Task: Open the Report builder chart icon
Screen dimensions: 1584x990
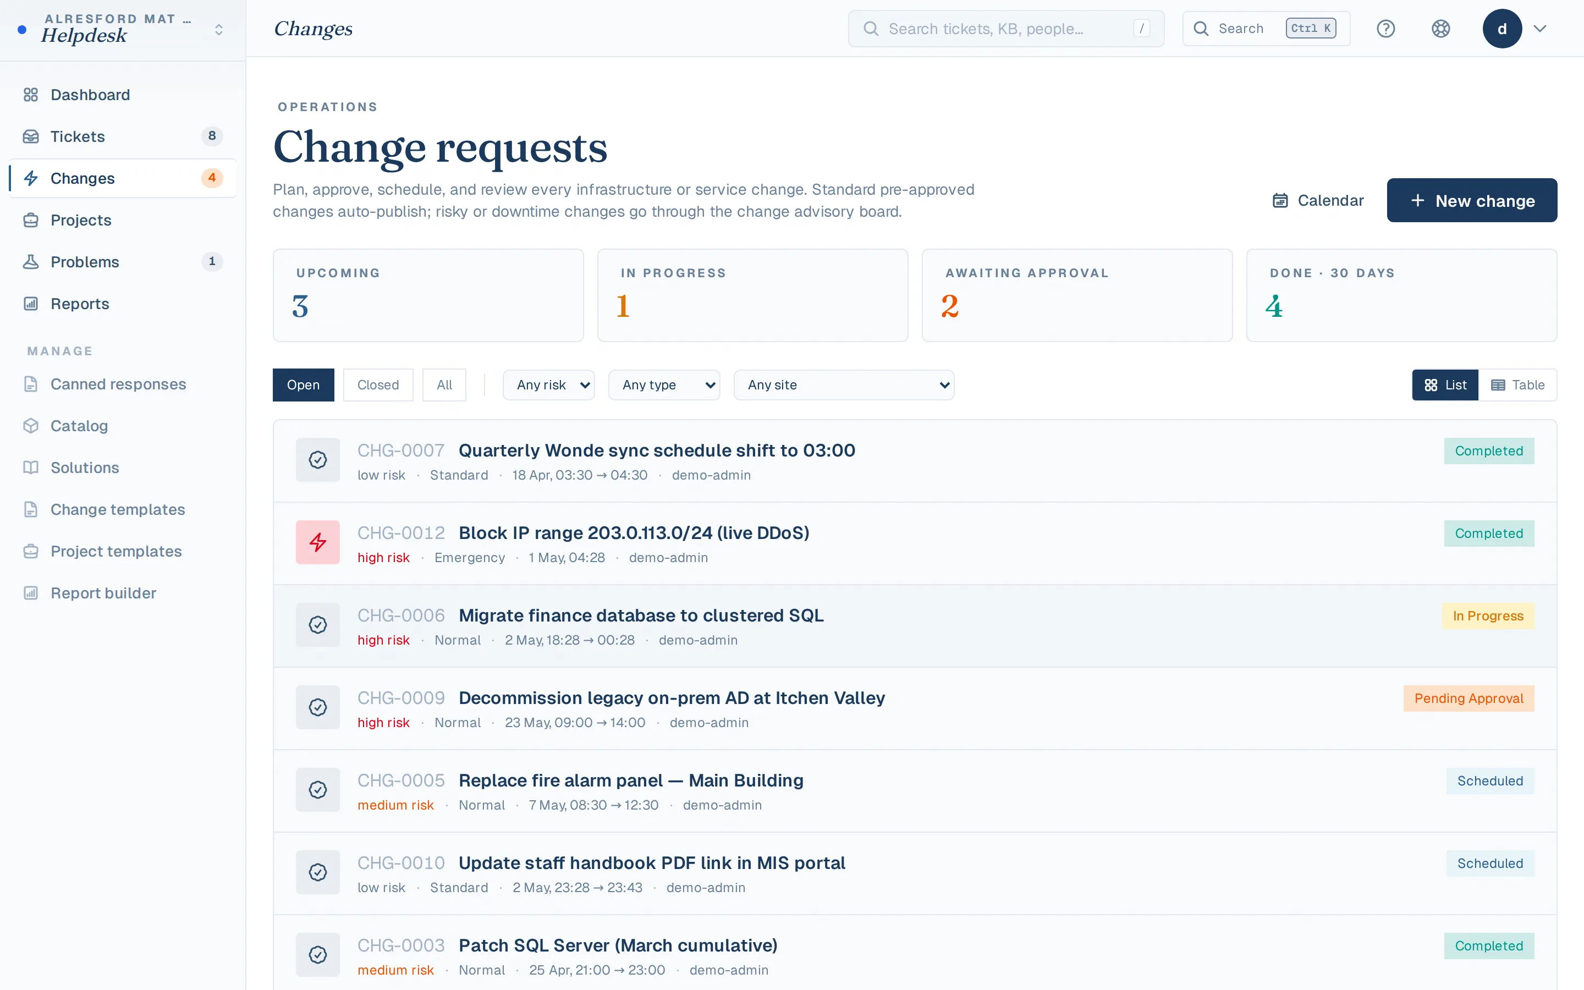Action: pos(31,593)
